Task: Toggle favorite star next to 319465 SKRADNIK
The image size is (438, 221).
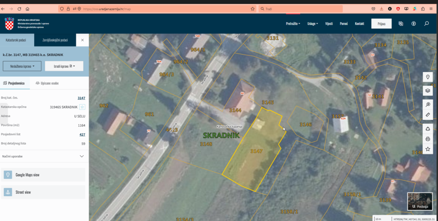Action: [x=82, y=107]
